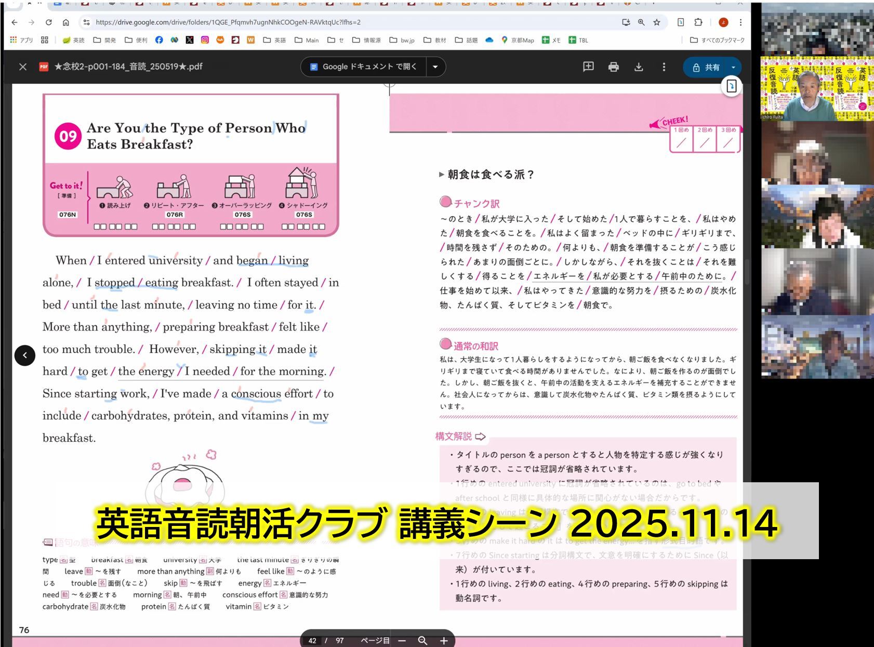874x647 pixels.
Task: Click the magnifier zoom reset icon
Action: point(422,641)
